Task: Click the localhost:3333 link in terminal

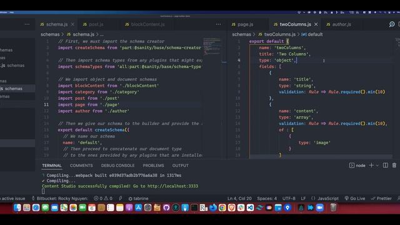Action: (x=172, y=186)
